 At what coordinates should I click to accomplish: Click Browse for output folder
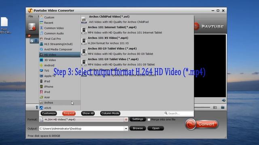coord(138,128)
